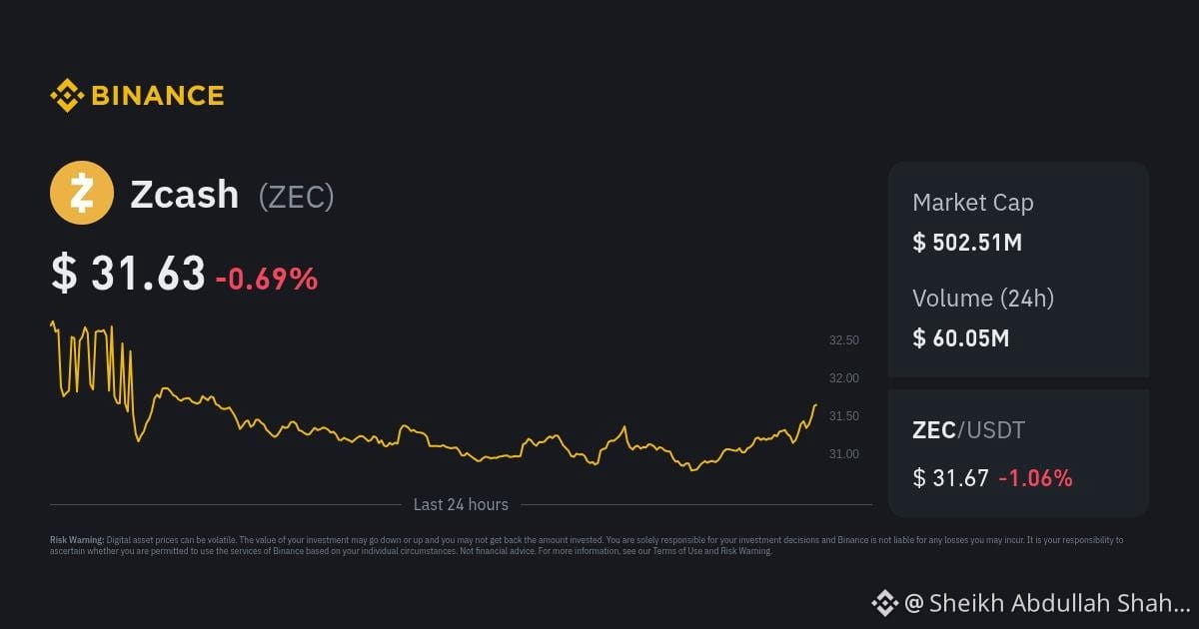Click the Last 24 hours chart label
This screenshot has height=629, width=1199.
(461, 504)
